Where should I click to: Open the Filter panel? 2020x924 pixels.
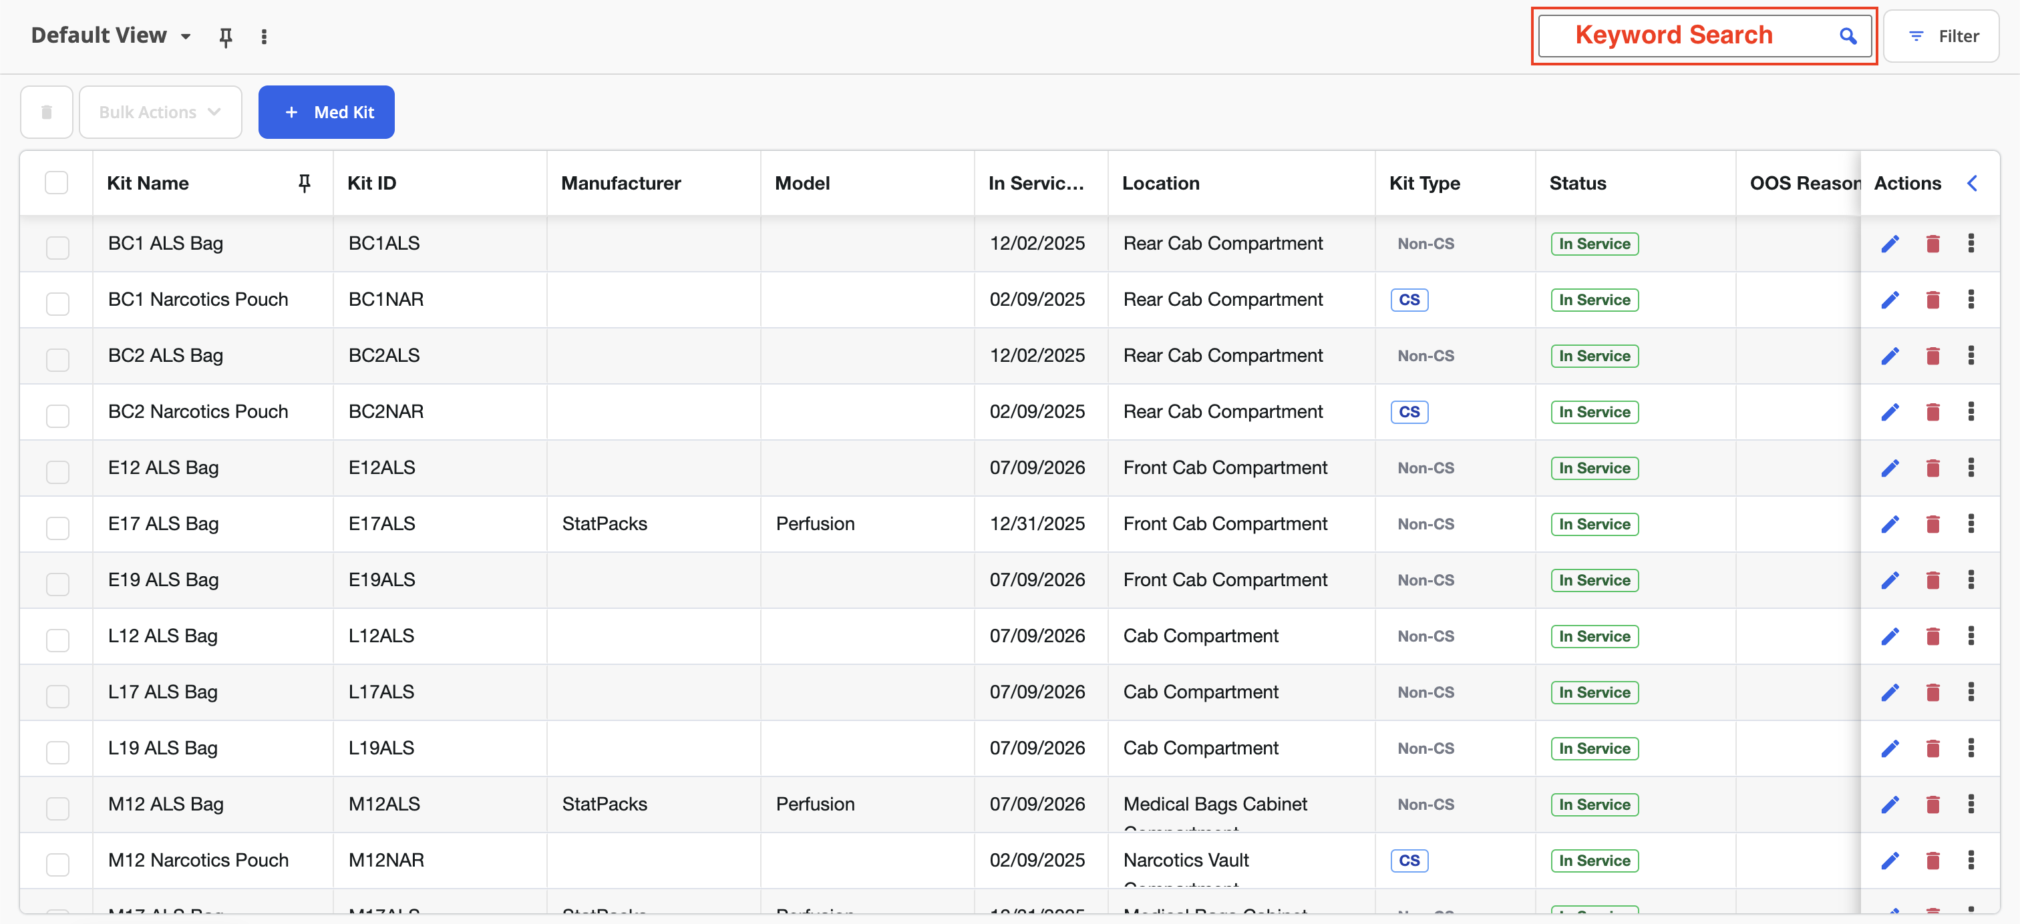pos(1942,36)
